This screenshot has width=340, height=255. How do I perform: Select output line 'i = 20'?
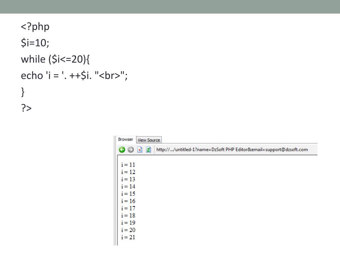point(128,230)
